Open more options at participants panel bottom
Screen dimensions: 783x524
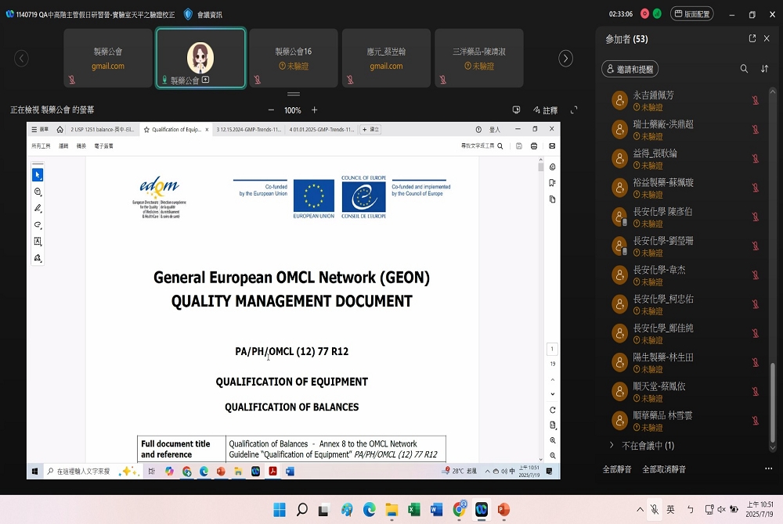click(769, 468)
